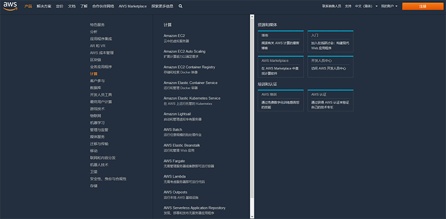
Task: Open the 入门 resource card
Action: (x=330, y=41)
